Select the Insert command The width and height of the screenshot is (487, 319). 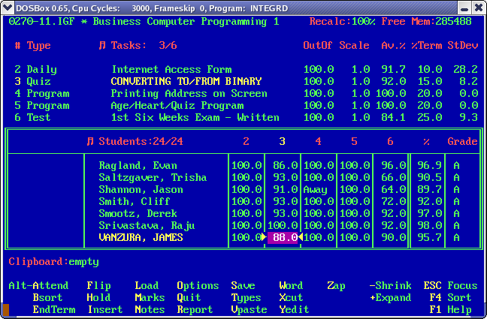(105, 310)
